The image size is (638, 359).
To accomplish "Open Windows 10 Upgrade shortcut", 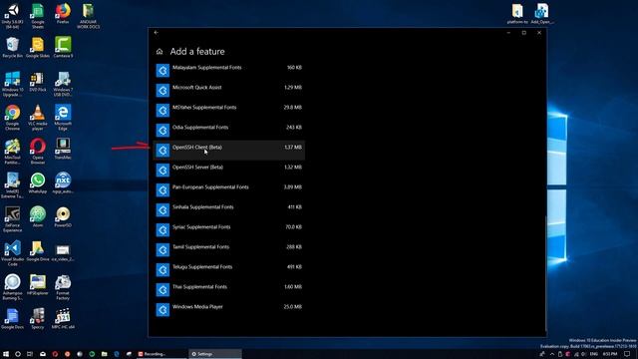I will click(x=13, y=84).
